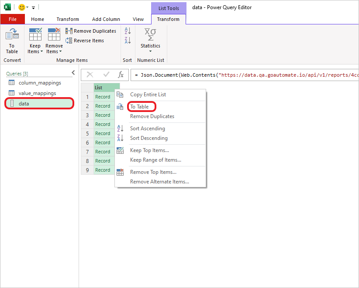359x288 pixels.
Task: Click the ribbon Sort Descending icon
Action: coord(128,40)
